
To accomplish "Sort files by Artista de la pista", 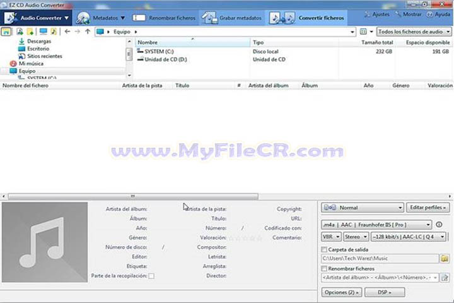I will pos(142,86).
